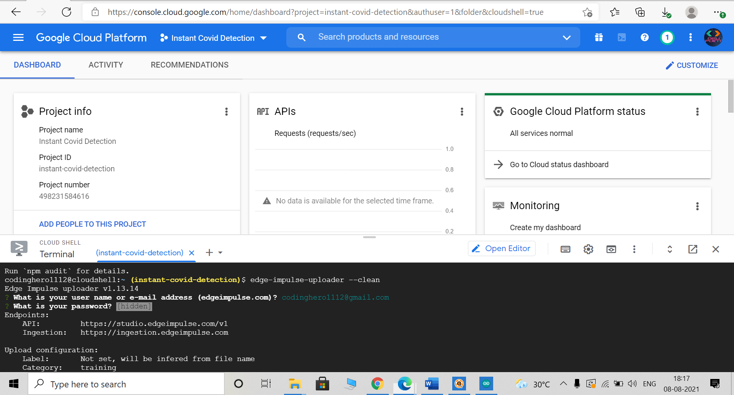The width and height of the screenshot is (734, 395).
Task: Click Cloud Shell resize drag handle
Action: tap(369, 237)
